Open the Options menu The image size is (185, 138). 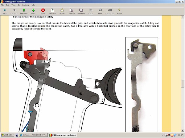pyautogui.click(x=25, y=5)
